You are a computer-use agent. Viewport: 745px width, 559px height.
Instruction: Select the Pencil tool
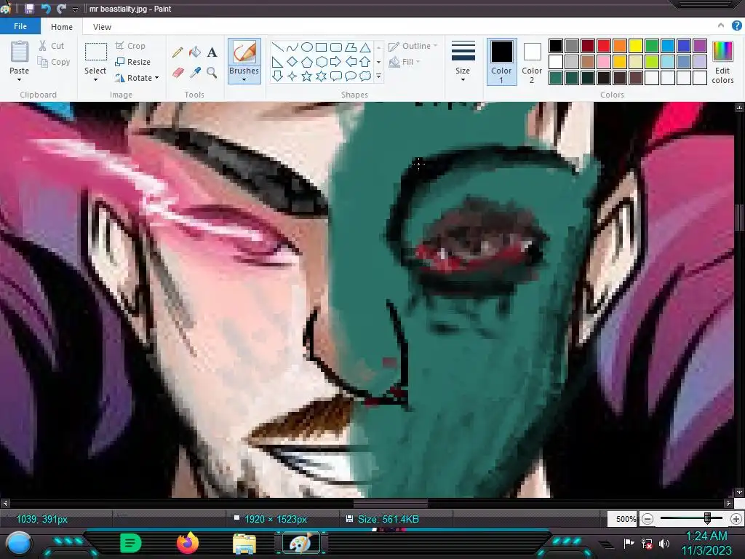(178, 52)
